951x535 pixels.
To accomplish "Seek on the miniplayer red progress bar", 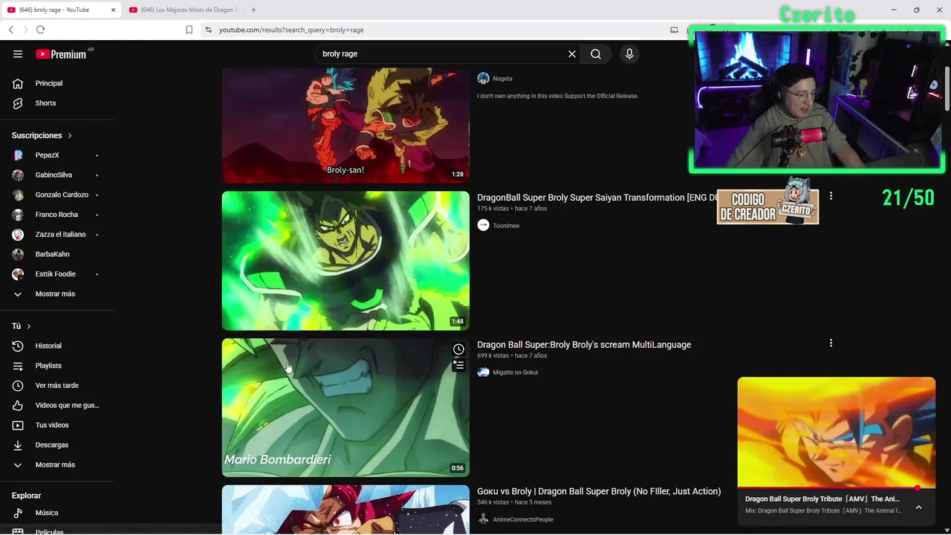I will 837,488.
